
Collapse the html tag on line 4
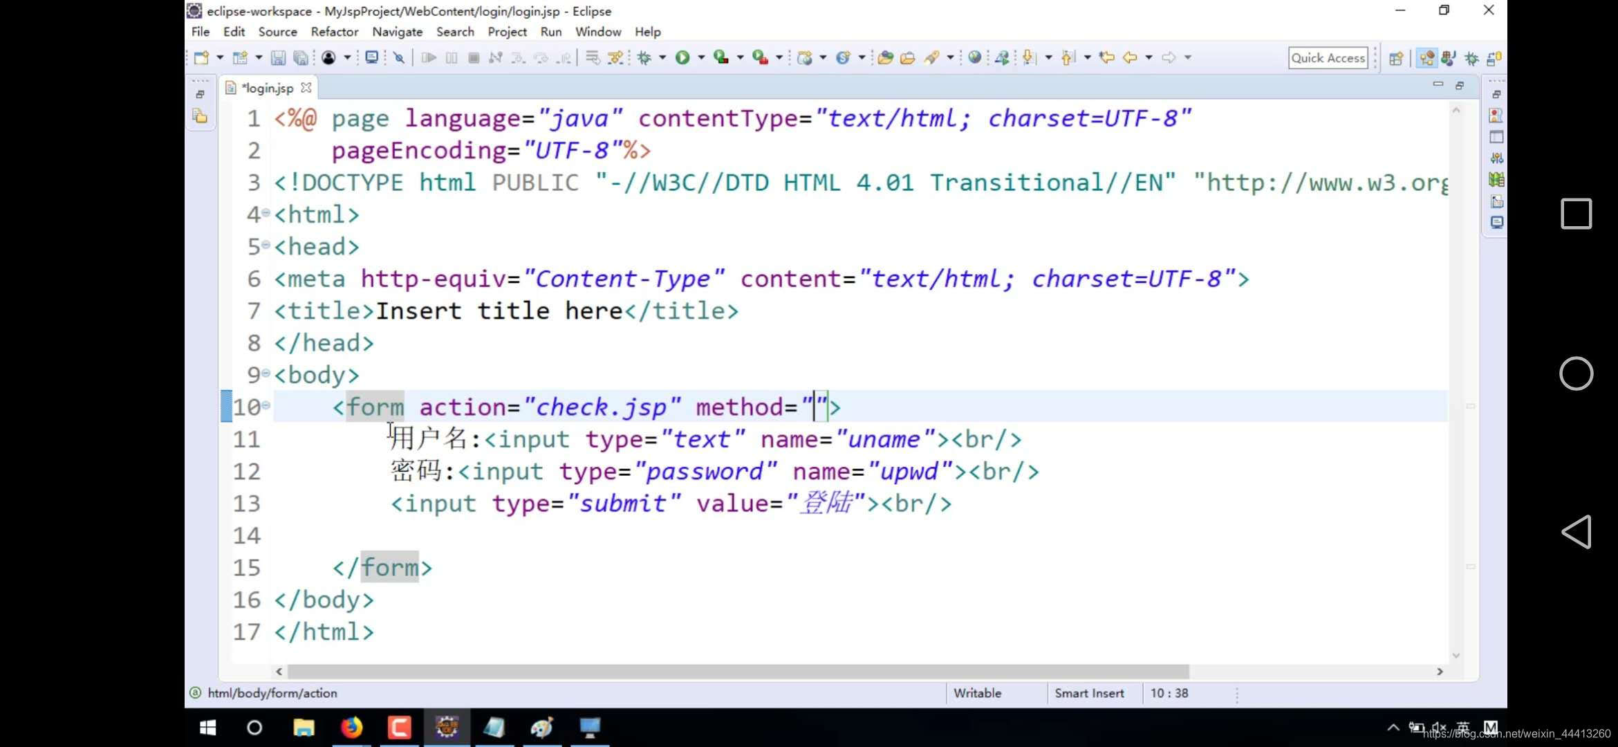tap(266, 213)
